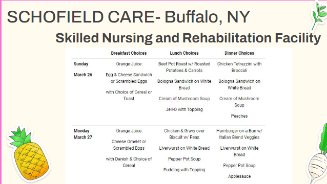Select Chicken Tetrazzini with Broccoli text
The width and height of the screenshot is (327, 184).
coord(239,67)
